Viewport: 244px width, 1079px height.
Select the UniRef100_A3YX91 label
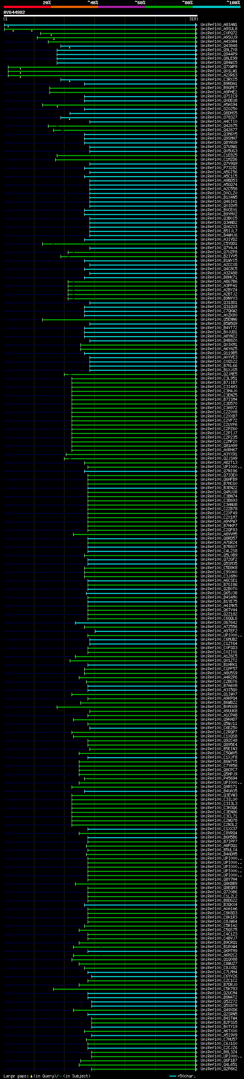click(x=218, y=454)
